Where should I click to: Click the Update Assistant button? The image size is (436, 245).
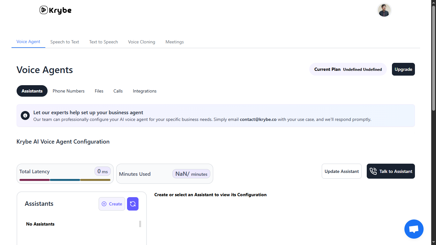tap(342, 171)
